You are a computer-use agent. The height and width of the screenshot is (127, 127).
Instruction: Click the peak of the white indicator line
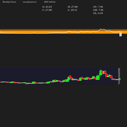click(x=101, y=29)
